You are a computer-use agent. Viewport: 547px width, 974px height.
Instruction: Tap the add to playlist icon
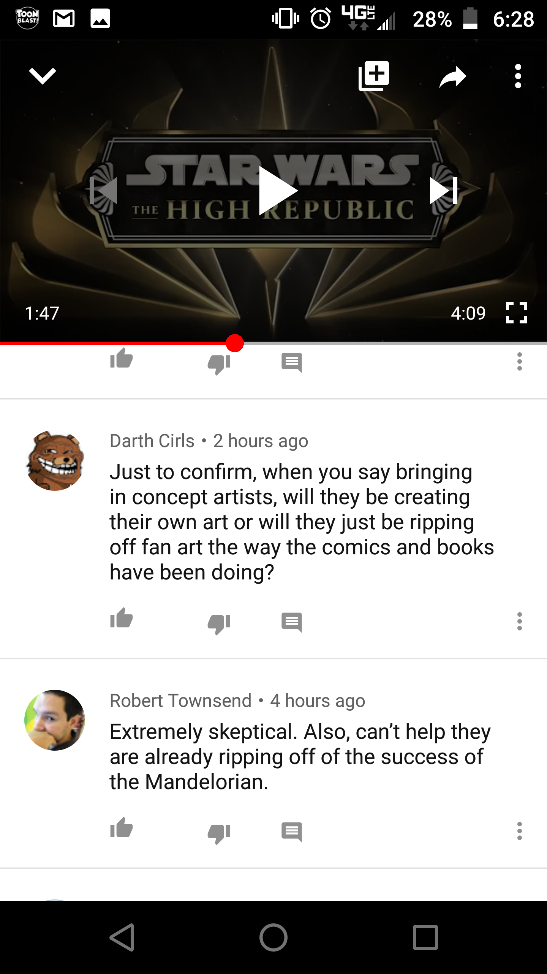(x=374, y=76)
